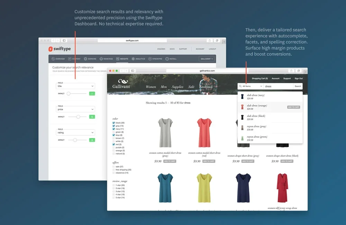Click the green rayon dress suggestion thumbnail icon

click(242, 138)
